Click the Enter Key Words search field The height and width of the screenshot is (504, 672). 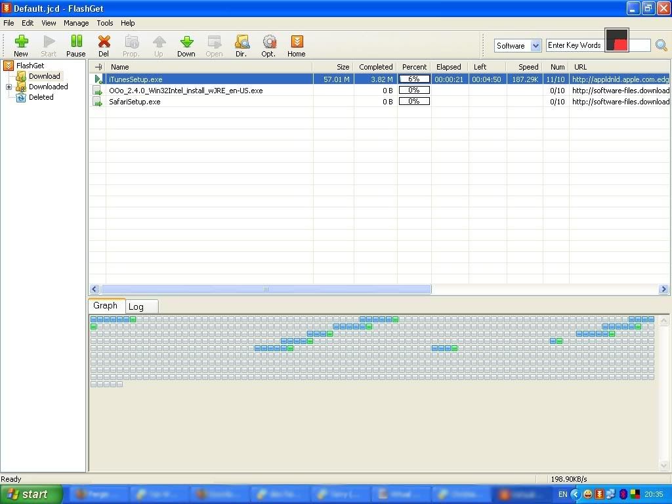[598, 45]
